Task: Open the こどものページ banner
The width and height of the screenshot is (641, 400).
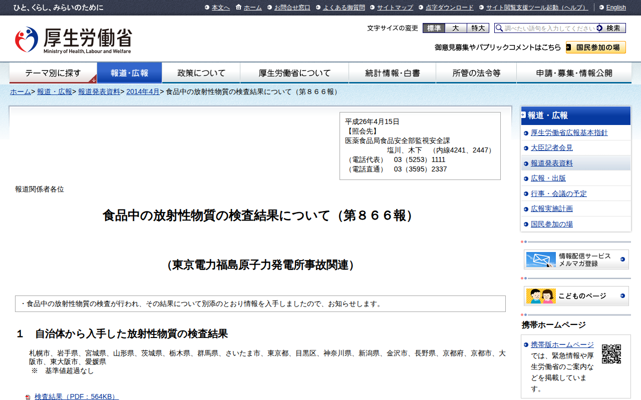Action: [576, 296]
